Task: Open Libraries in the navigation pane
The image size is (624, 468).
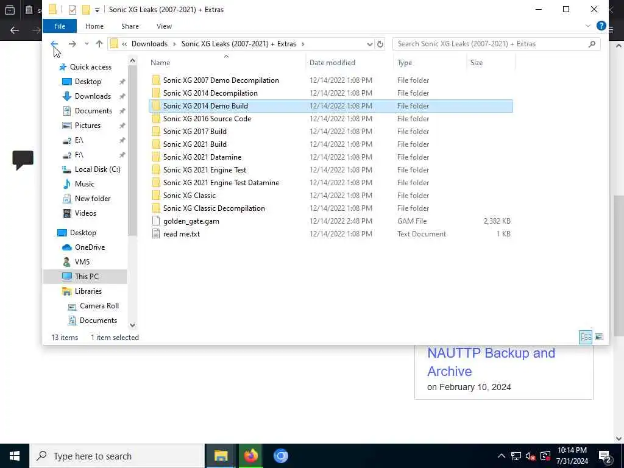Action: (x=88, y=291)
